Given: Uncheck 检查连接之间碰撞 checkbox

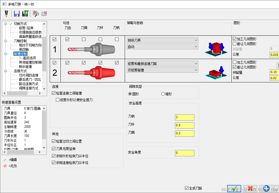Looking at the screenshot, I should point(53,93).
